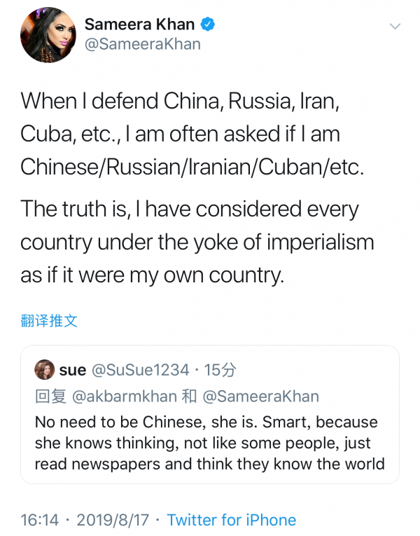Open the quoted user name sue

pyautogui.click(x=72, y=370)
